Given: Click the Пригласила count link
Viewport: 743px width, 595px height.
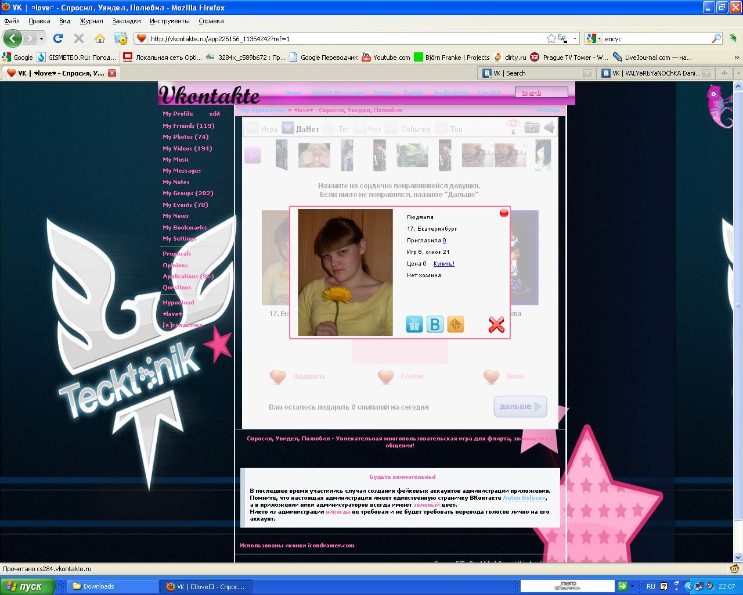Looking at the screenshot, I should 445,241.
